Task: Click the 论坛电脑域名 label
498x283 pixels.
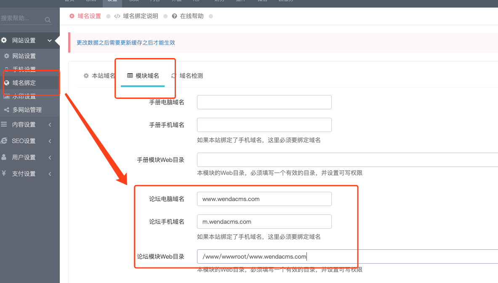Action: tap(167, 199)
